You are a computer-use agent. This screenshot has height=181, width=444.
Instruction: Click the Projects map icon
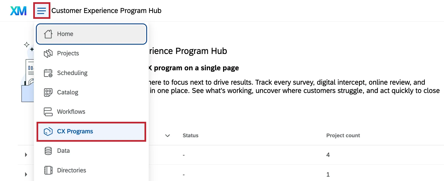[x=48, y=53]
